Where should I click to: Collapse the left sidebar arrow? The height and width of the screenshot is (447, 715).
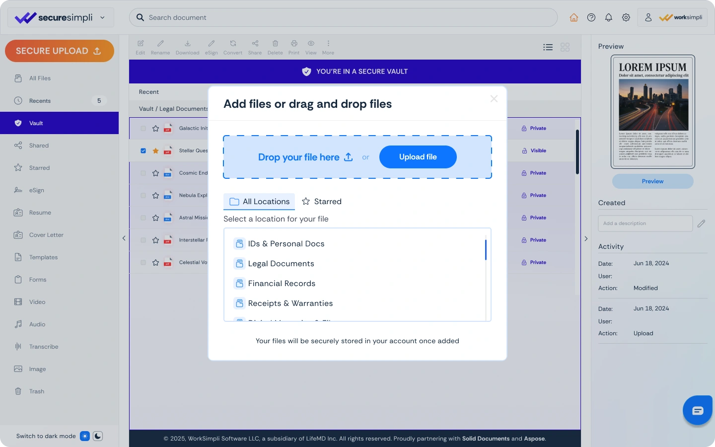point(124,238)
